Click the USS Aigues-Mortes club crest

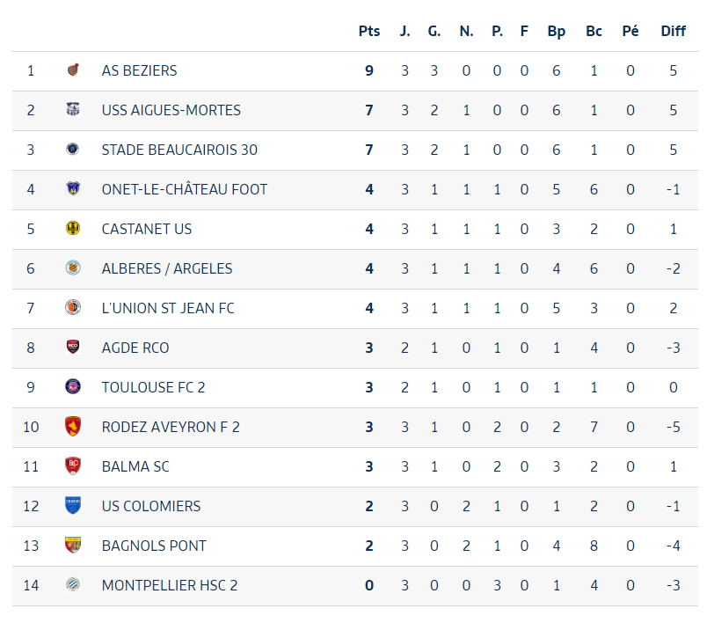click(x=73, y=110)
